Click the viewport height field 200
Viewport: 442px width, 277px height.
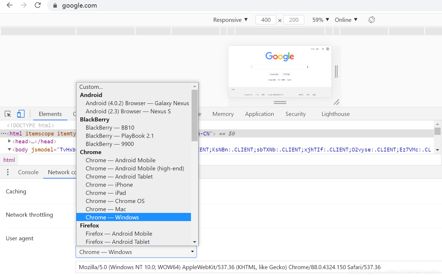pyautogui.click(x=294, y=20)
